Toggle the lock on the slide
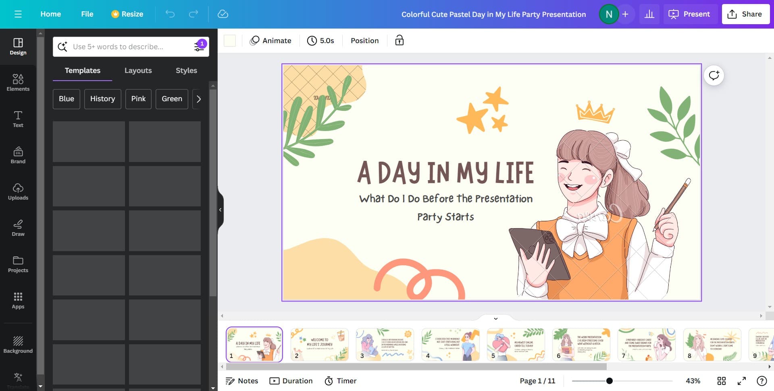Screen dimensions: 774x391 point(399,40)
